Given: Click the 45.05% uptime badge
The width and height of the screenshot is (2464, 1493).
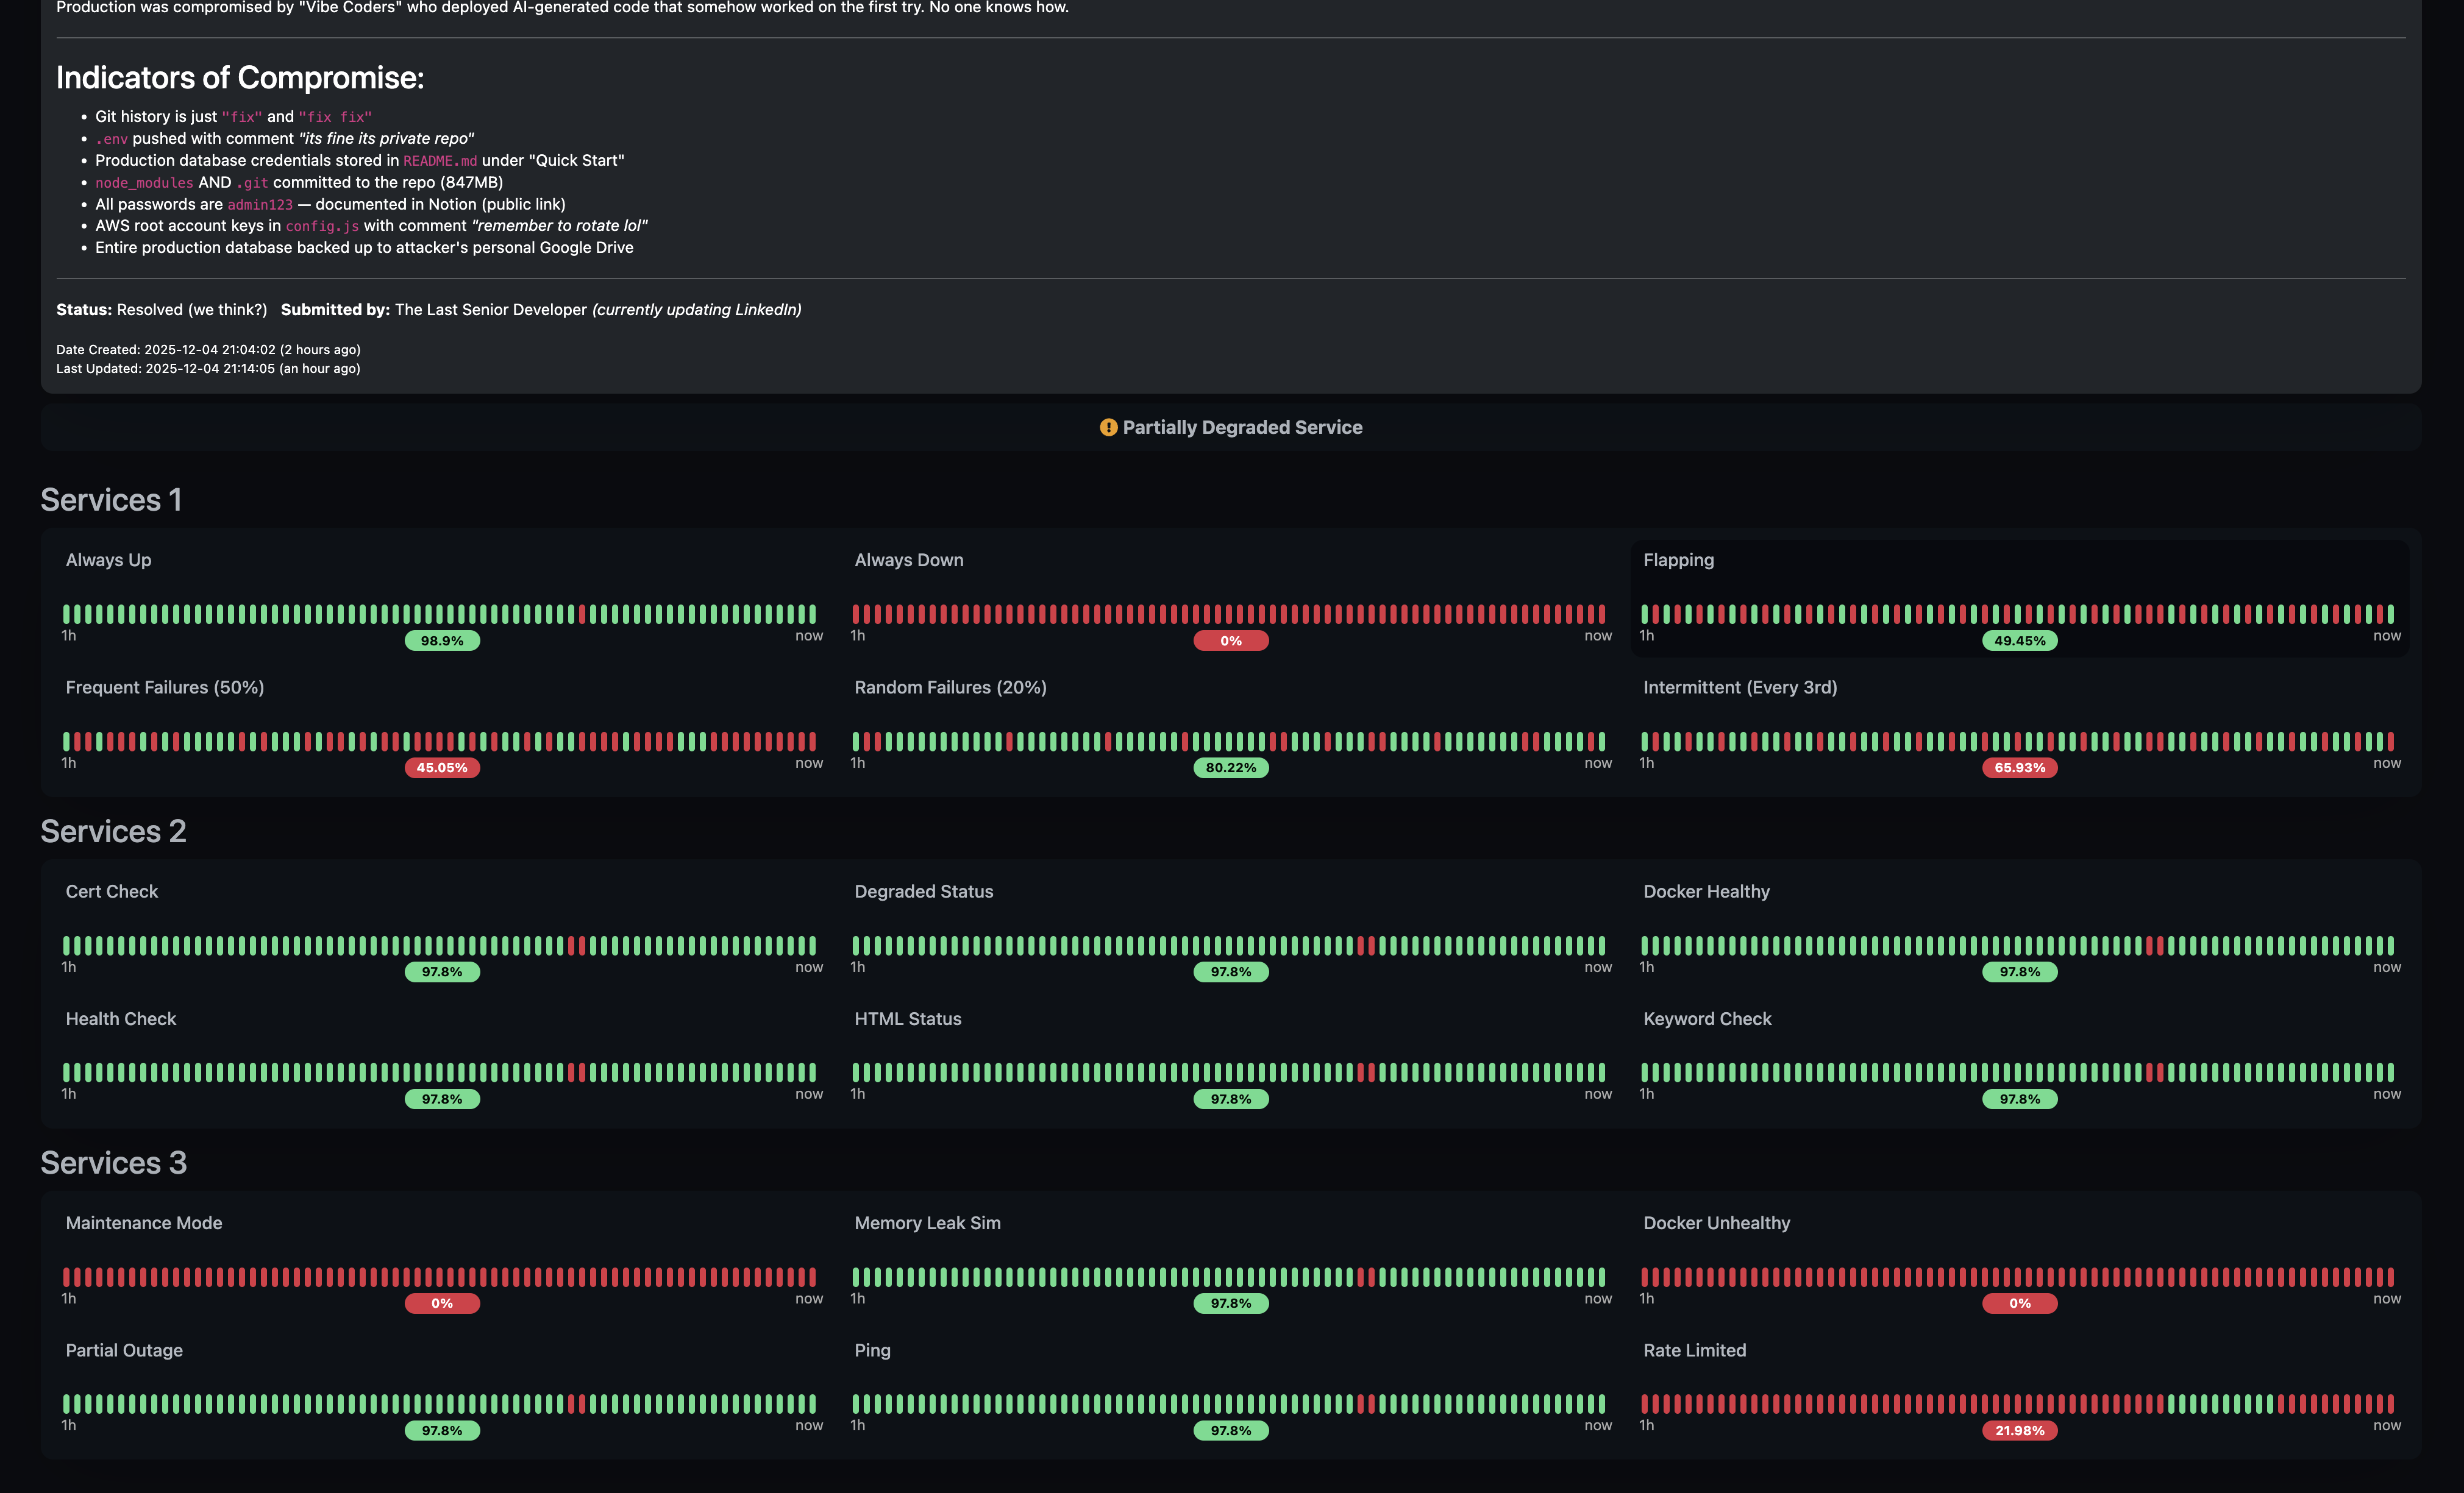Looking at the screenshot, I should (x=442, y=767).
